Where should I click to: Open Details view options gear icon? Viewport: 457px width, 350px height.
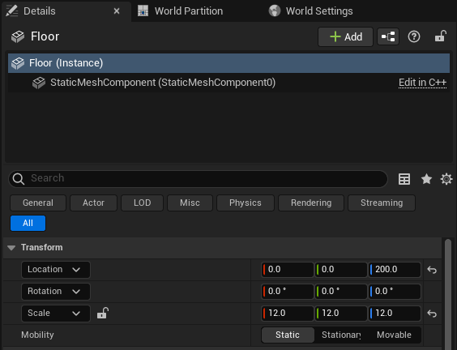coord(446,179)
